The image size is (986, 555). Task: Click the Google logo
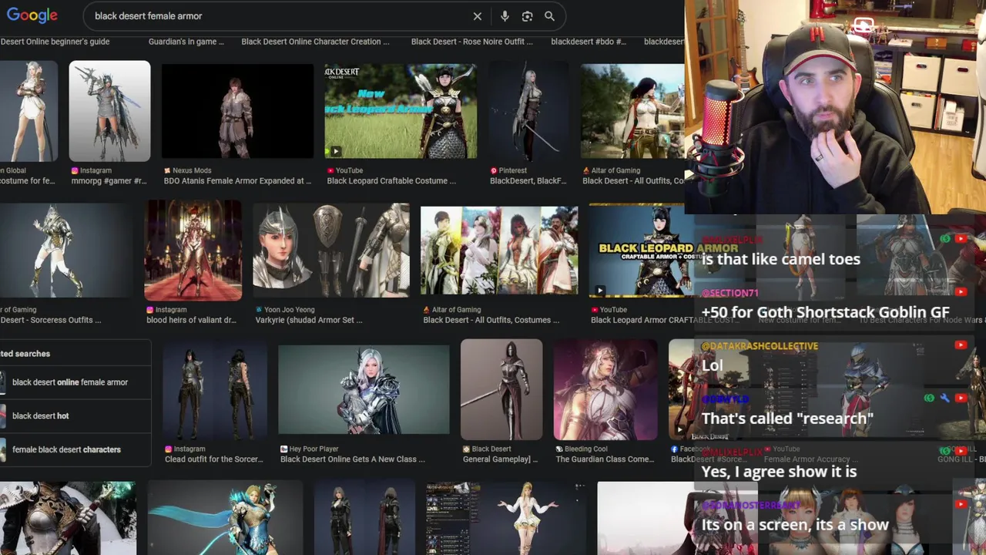pos(32,15)
